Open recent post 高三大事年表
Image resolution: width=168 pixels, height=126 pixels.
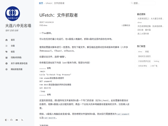click(x=143, y=34)
